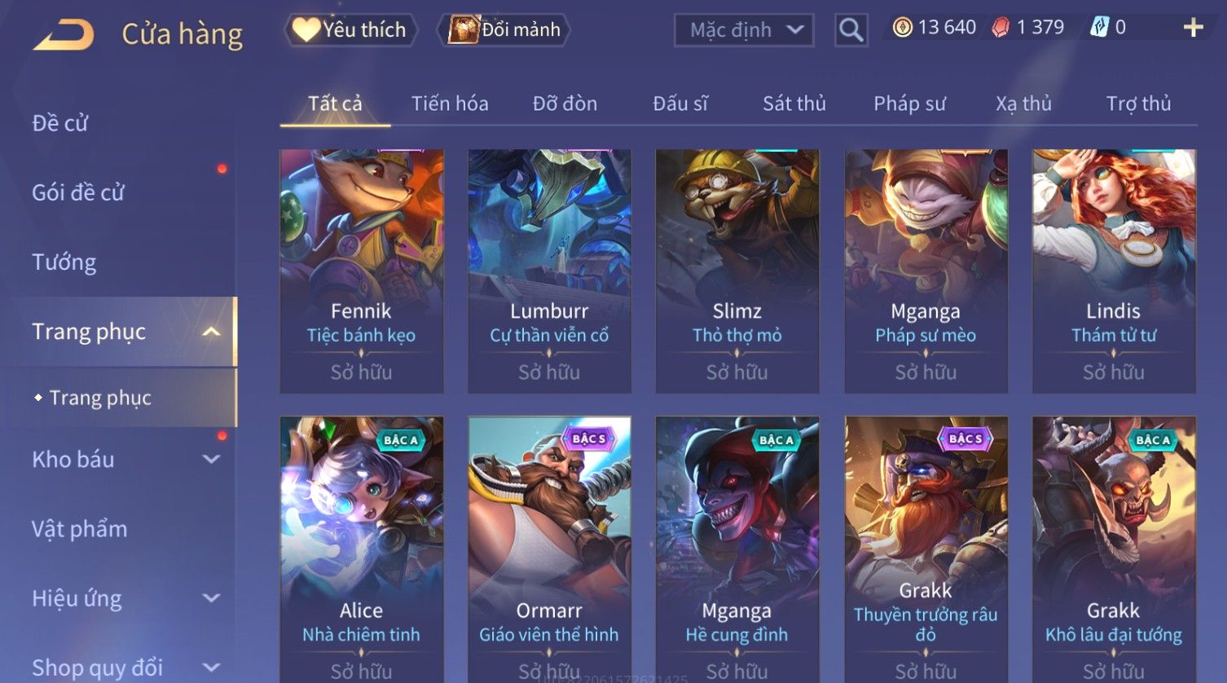This screenshot has width=1227, height=683.
Task: Expand the Kho báu sidebar section
Action: [211, 460]
